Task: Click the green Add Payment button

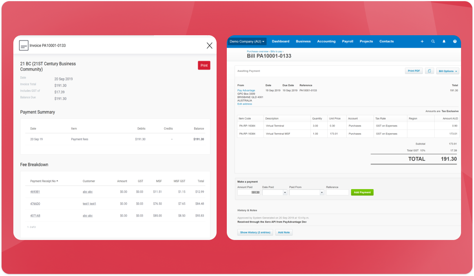Action: click(362, 193)
